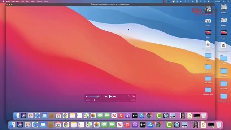Open Maps in the lower system Dock

coord(89,125)
